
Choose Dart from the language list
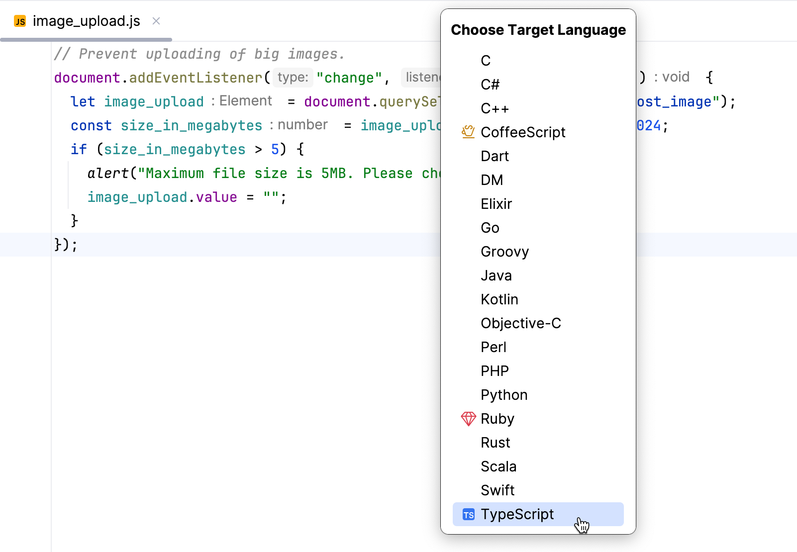538,156
